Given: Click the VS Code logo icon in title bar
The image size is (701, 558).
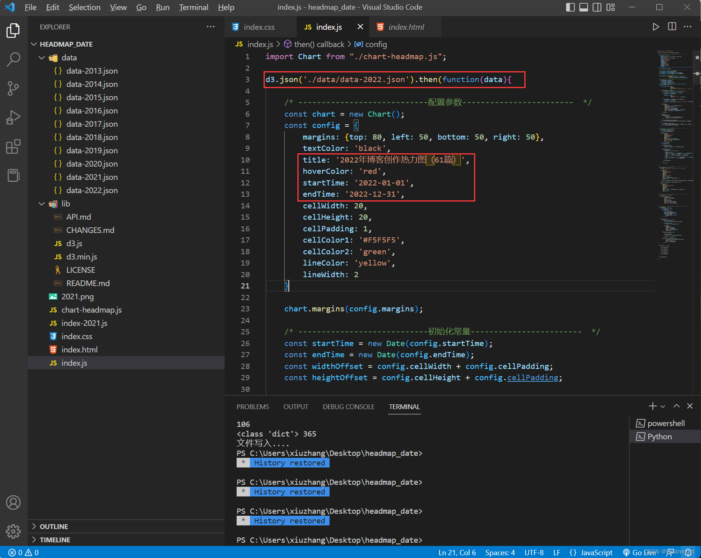Looking at the screenshot, I should pos(10,7).
